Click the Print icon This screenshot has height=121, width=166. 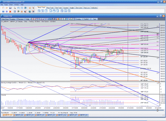[x=15, y=8]
